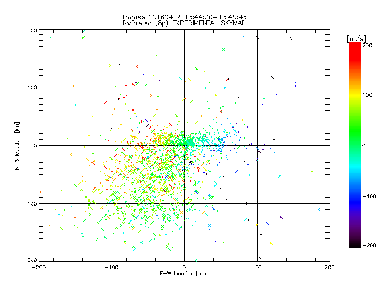Click the colorbar tick value -200
The width and height of the screenshot is (388, 291).
point(369,245)
